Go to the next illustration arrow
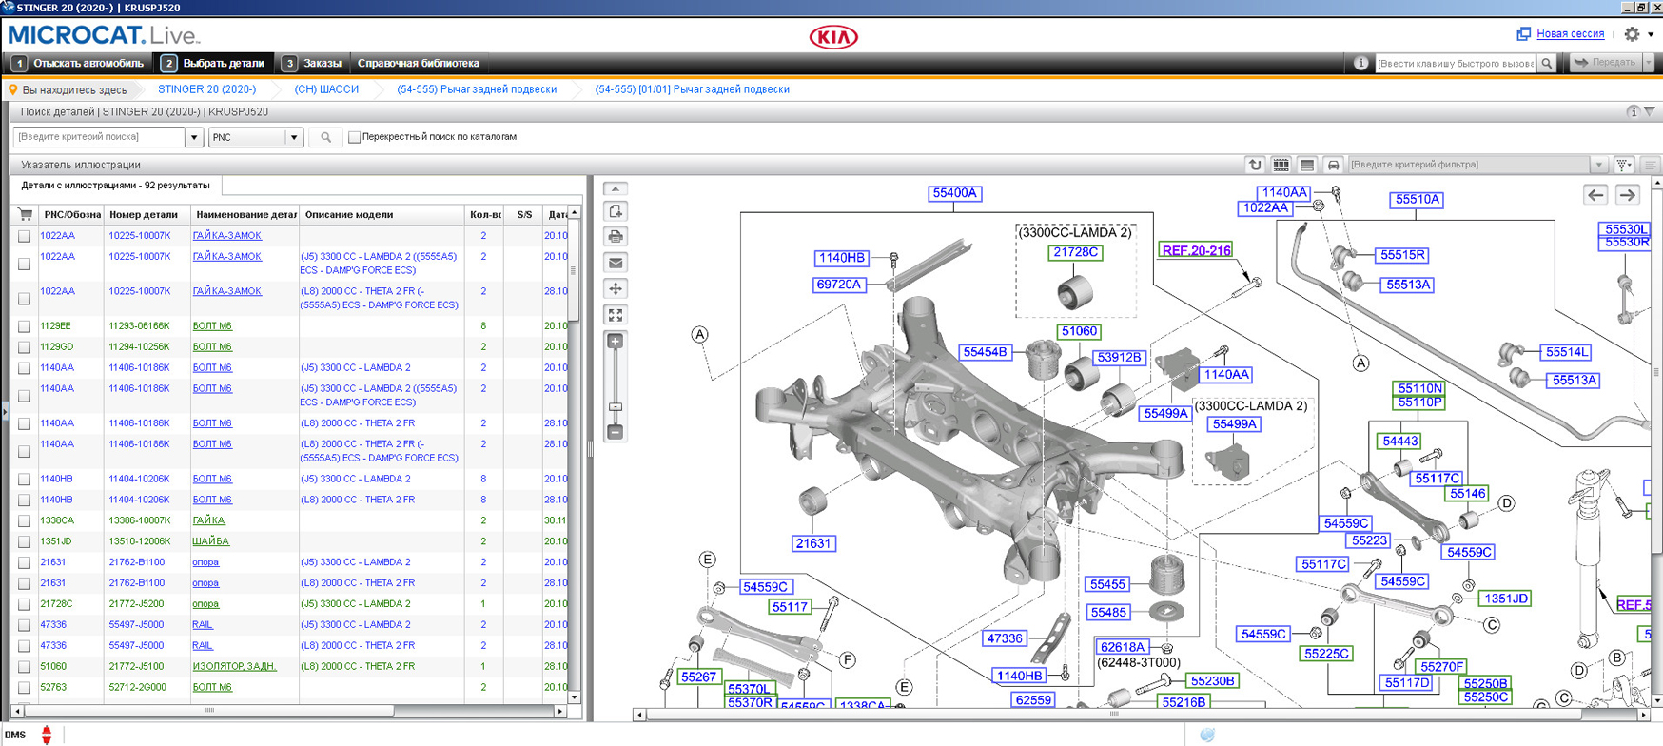This screenshot has height=746, width=1663. (x=1628, y=195)
